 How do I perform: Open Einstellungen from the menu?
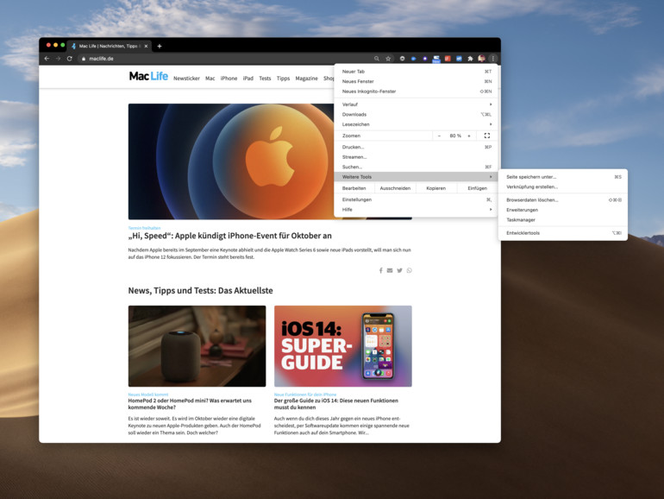point(416,199)
